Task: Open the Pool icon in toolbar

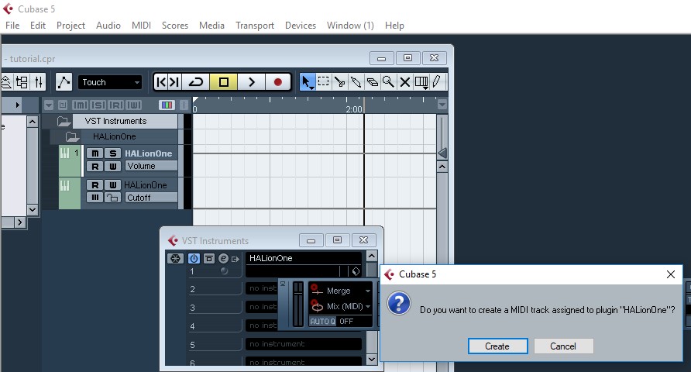Action: tap(22, 82)
